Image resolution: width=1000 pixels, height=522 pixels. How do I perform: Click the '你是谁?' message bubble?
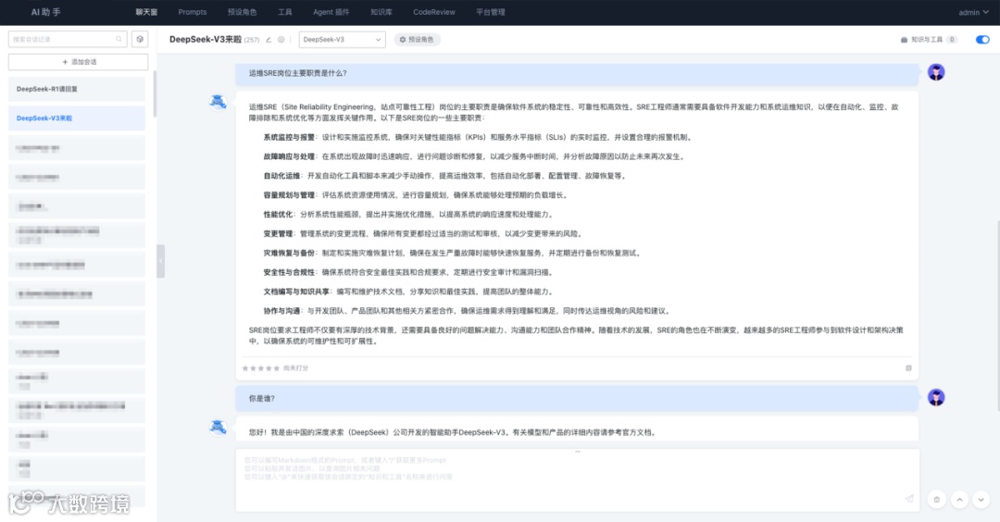click(x=577, y=398)
